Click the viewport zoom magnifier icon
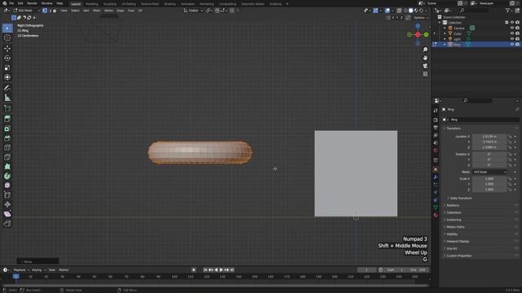 tap(425, 50)
